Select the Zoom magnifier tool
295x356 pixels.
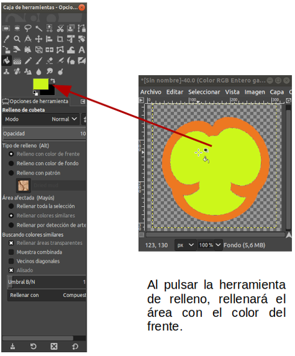pyautogui.click(x=17, y=39)
